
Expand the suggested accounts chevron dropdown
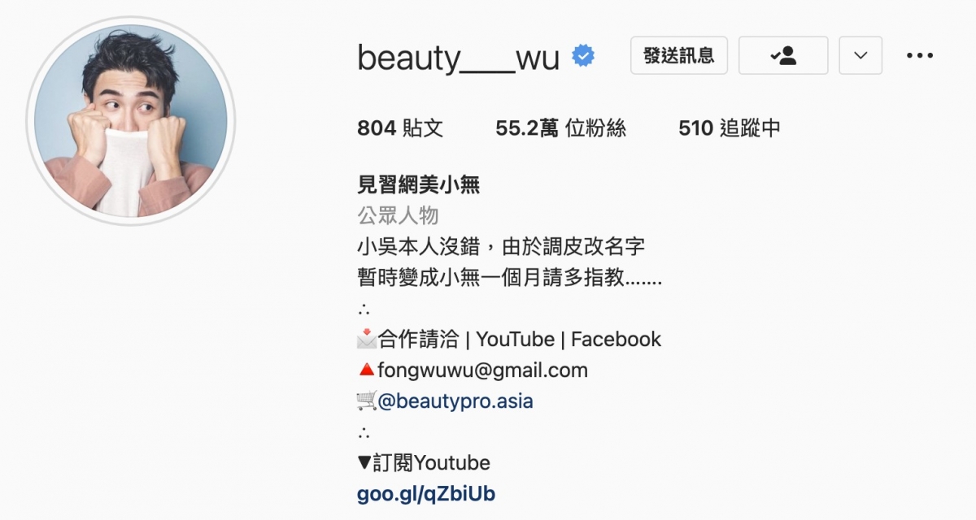point(861,55)
